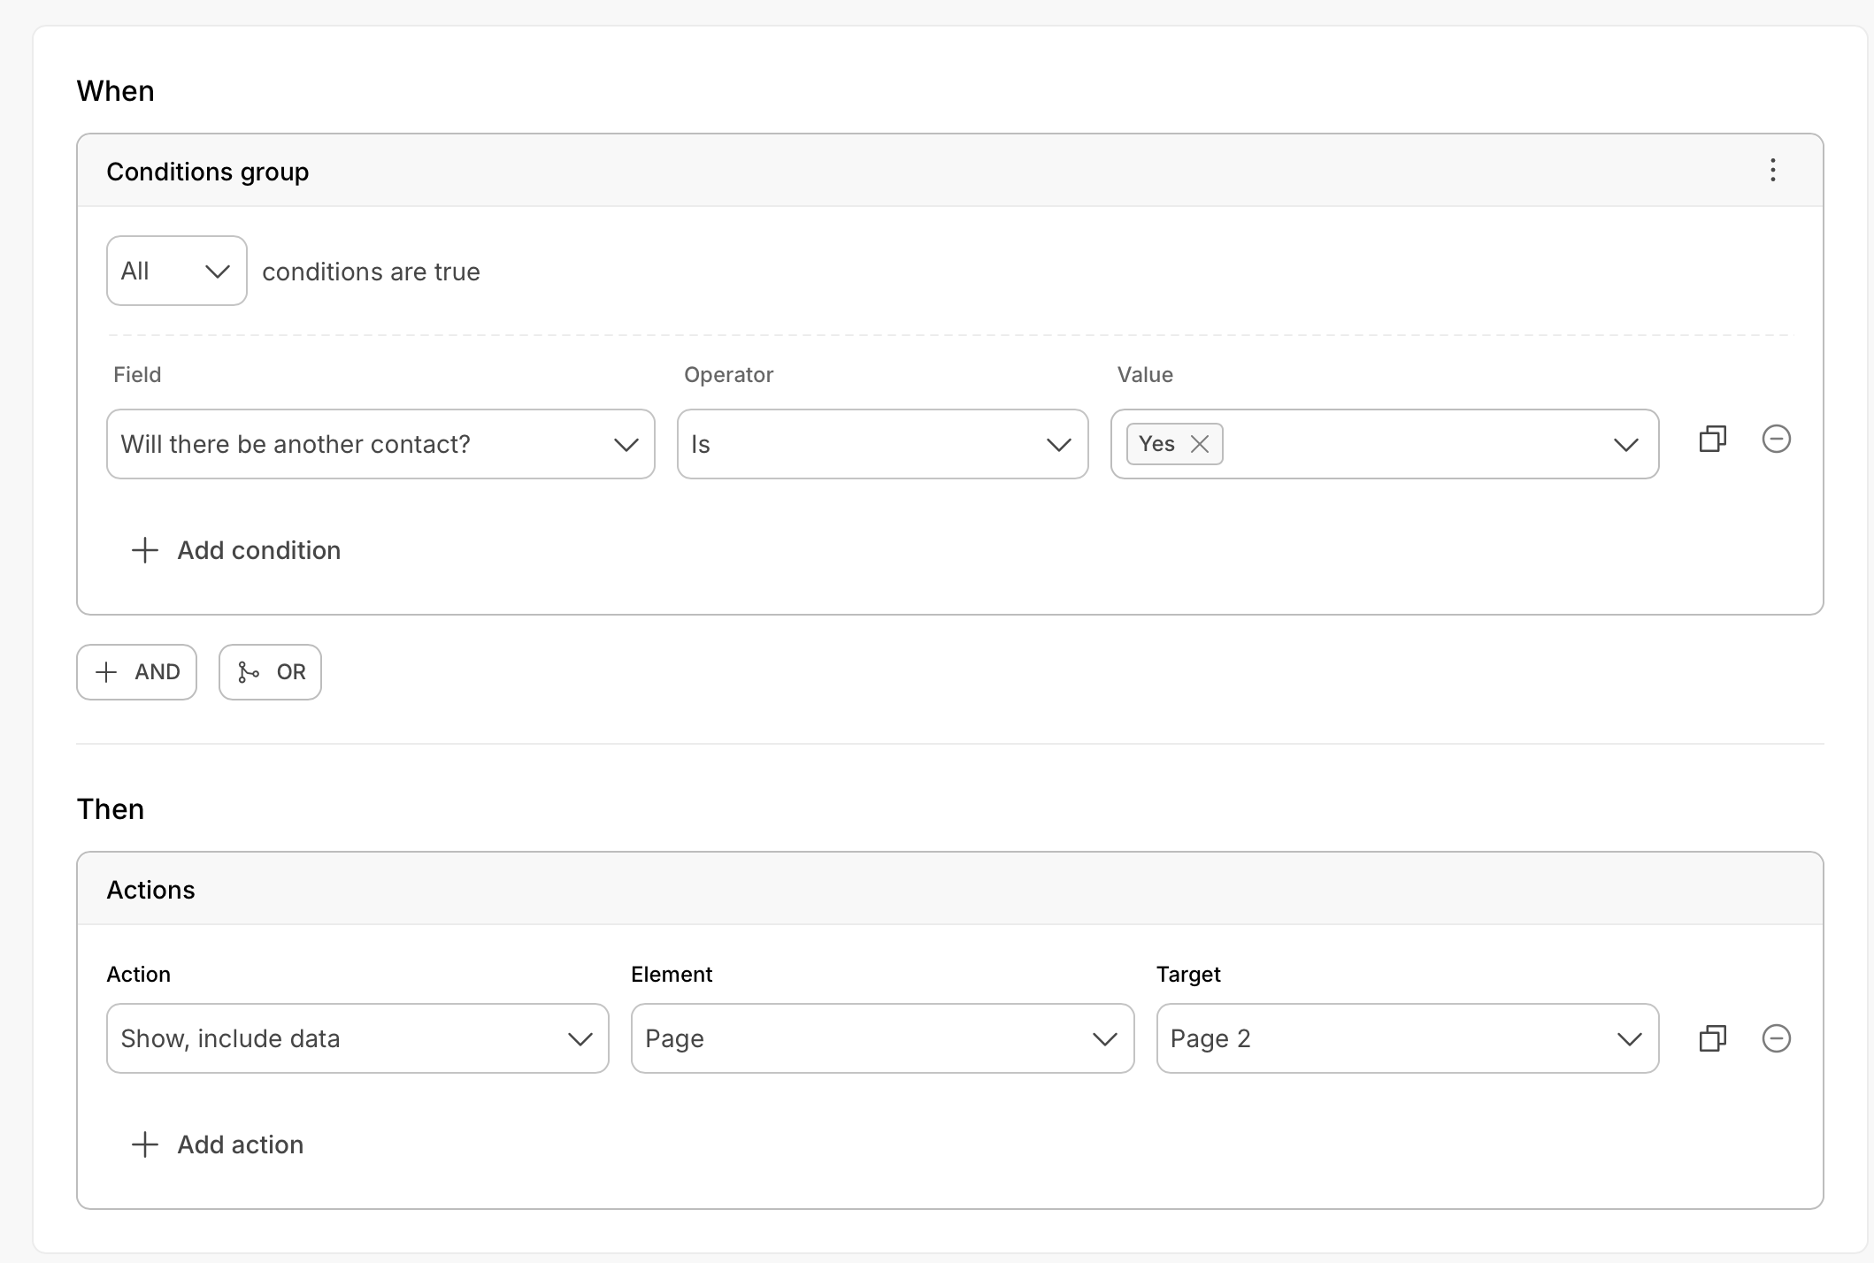Expand the Value dropdown arrow
The height and width of the screenshot is (1263, 1874).
click(1625, 445)
